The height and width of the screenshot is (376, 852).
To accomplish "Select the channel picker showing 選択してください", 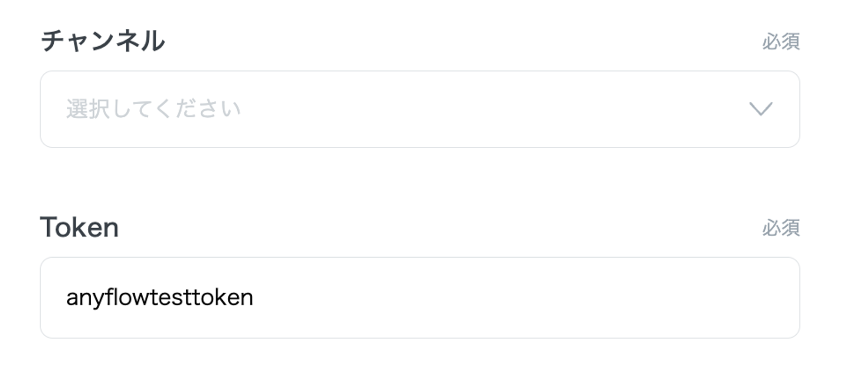I will pyautogui.click(x=420, y=109).
